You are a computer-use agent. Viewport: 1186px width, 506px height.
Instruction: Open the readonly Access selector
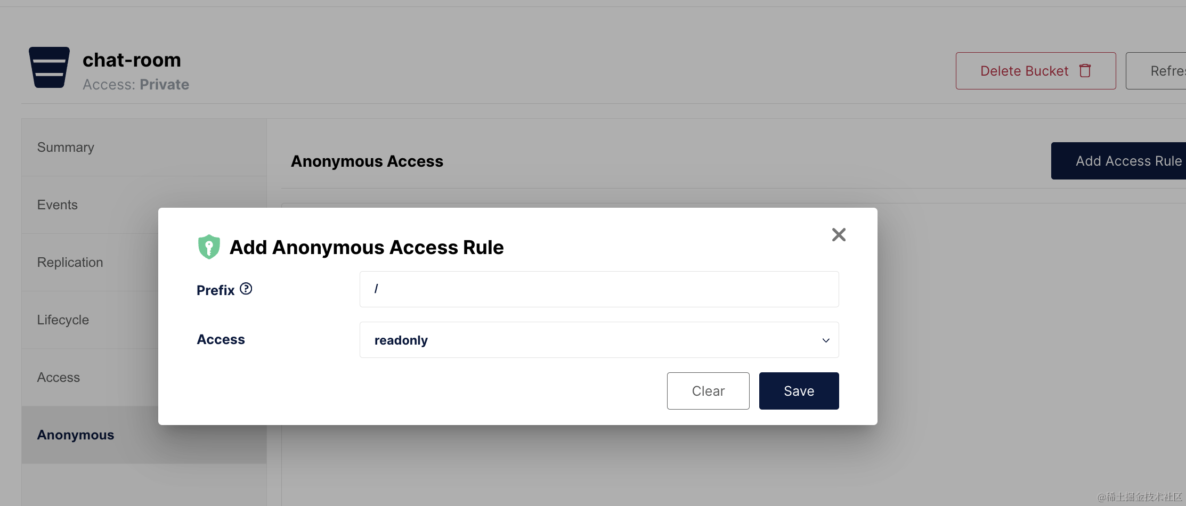click(591, 340)
